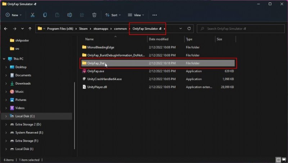Refresh the current folder view
288x163 pixels.
point(189,29)
